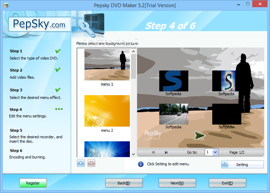Go to the first menu page
Screen dimensions: 270x193
(x=153, y=153)
